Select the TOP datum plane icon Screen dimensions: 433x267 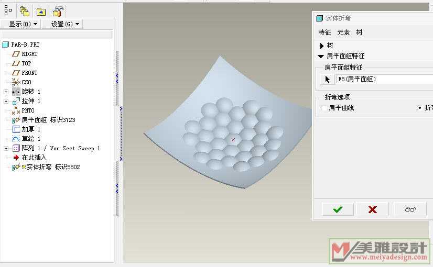[x=16, y=63]
